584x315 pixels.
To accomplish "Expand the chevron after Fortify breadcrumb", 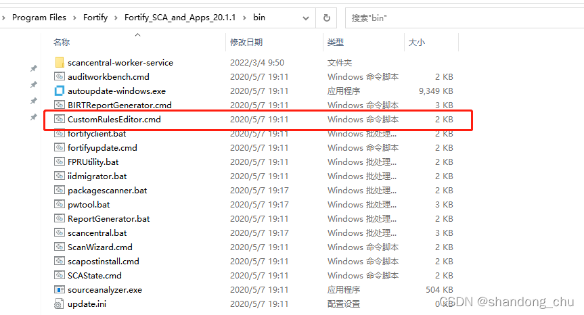I will click(116, 18).
